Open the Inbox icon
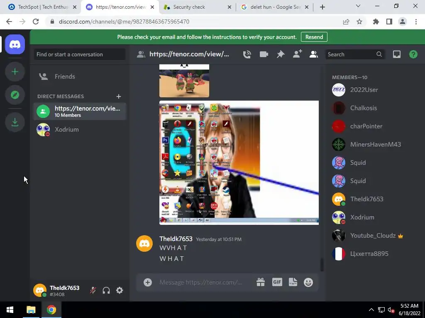 396,54
